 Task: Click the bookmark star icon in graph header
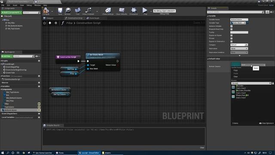tap(45, 23)
